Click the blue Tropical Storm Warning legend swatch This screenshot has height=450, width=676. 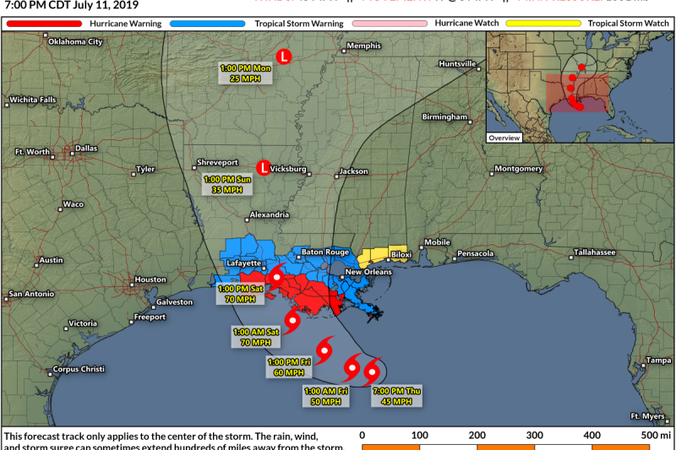(x=207, y=24)
